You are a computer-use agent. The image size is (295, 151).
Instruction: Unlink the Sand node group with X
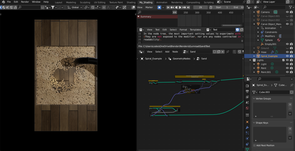pyautogui.click(x=222, y=52)
